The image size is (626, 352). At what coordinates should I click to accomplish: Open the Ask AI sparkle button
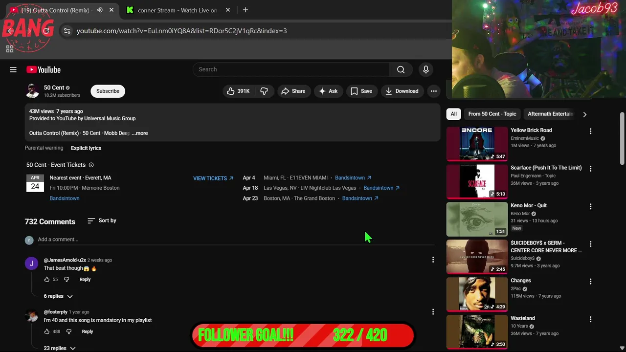(328, 91)
